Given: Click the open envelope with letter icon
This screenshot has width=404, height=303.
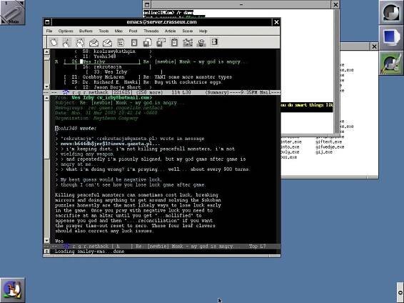Looking at the screenshot, I should point(94,43).
